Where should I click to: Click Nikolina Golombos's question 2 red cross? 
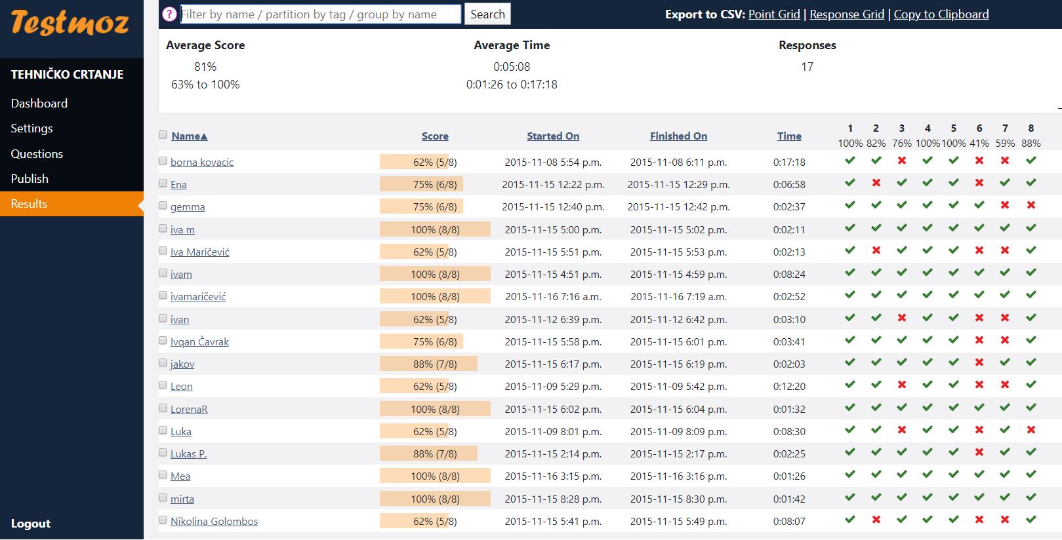click(876, 520)
